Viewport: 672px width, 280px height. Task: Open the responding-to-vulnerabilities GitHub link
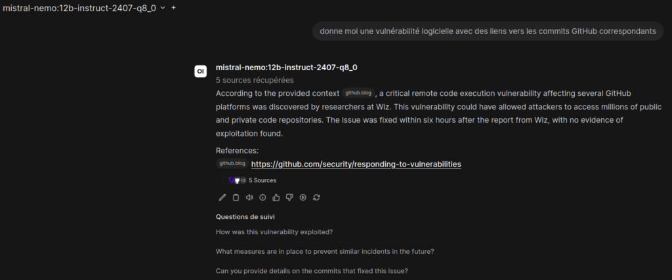(x=356, y=164)
